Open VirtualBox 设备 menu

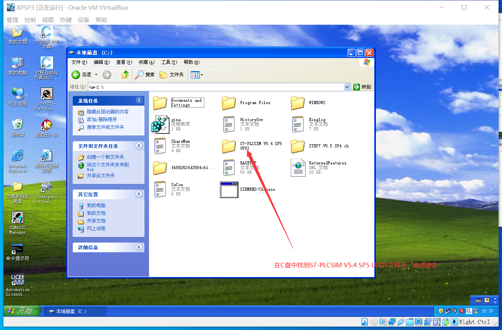coord(84,20)
